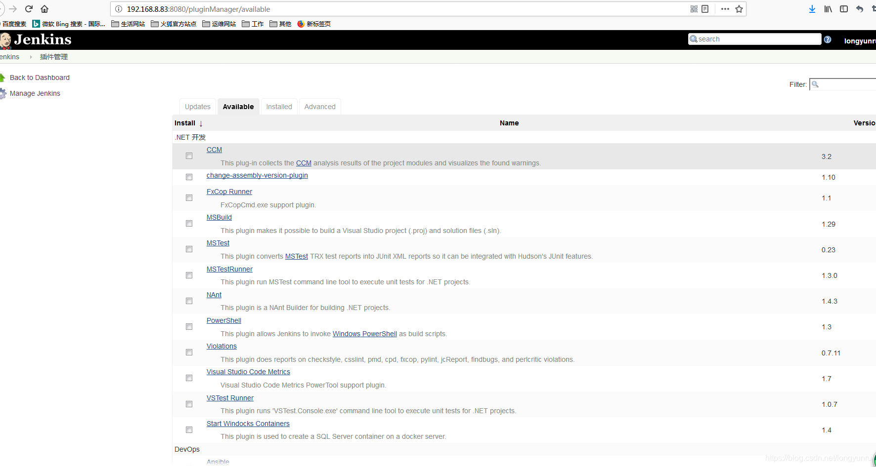Check the Start Windocks Containers checkbox
Image resolution: width=876 pixels, height=467 pixels.
[x=189, y=430]
